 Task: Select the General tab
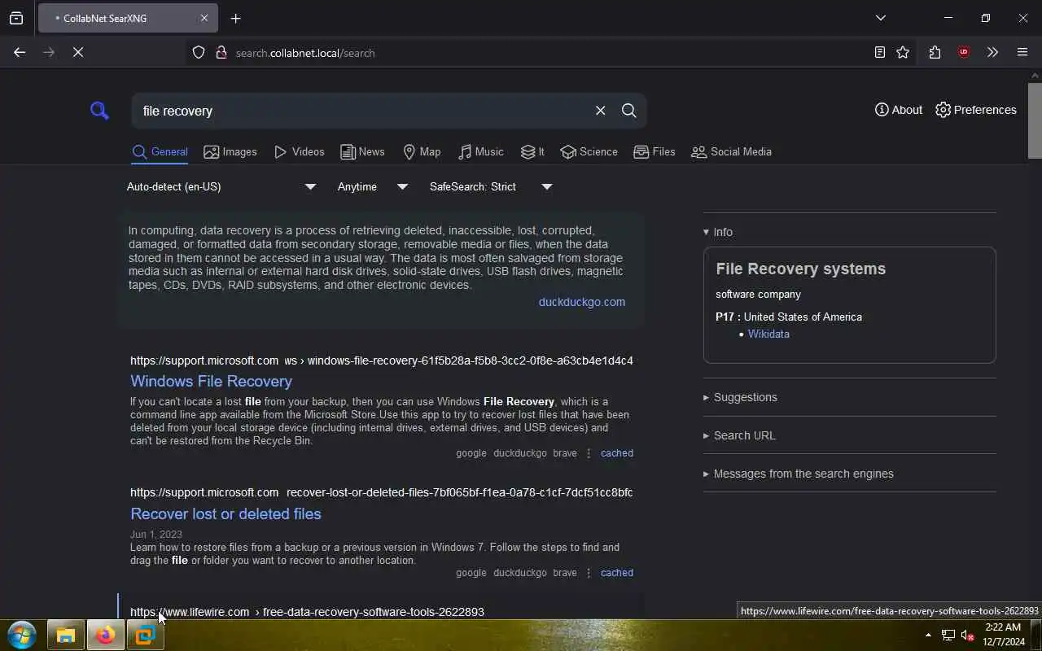[160, 152]
